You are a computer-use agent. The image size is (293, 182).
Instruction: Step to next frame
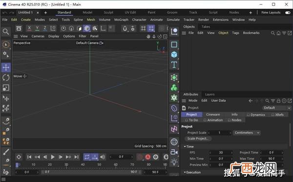click(x=61, y=157)
